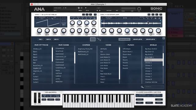Image resolution: width=196 pixels, height=110 pixels.
Task: Click the X-FADE knob
Action: 135,31
